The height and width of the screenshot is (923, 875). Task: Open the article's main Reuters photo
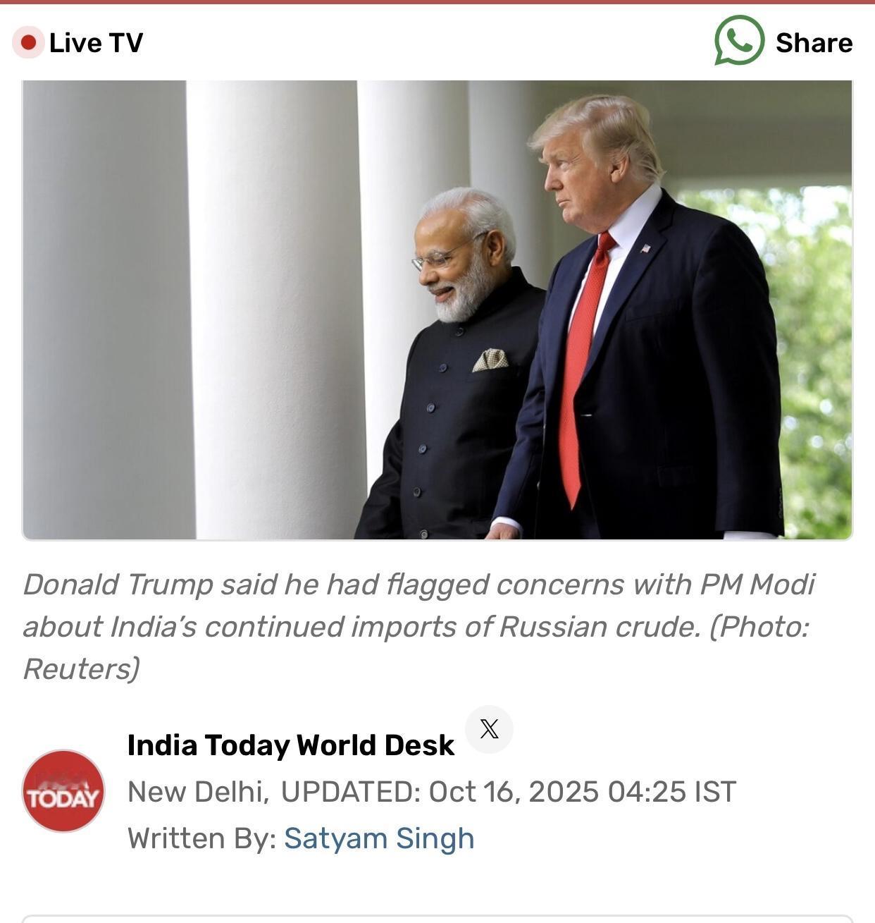pos(437,310)
